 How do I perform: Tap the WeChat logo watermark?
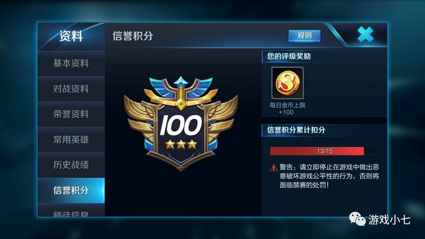click(357, 219)
